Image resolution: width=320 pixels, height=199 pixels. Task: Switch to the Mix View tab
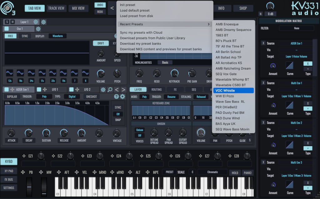click(x=78, y=8)
